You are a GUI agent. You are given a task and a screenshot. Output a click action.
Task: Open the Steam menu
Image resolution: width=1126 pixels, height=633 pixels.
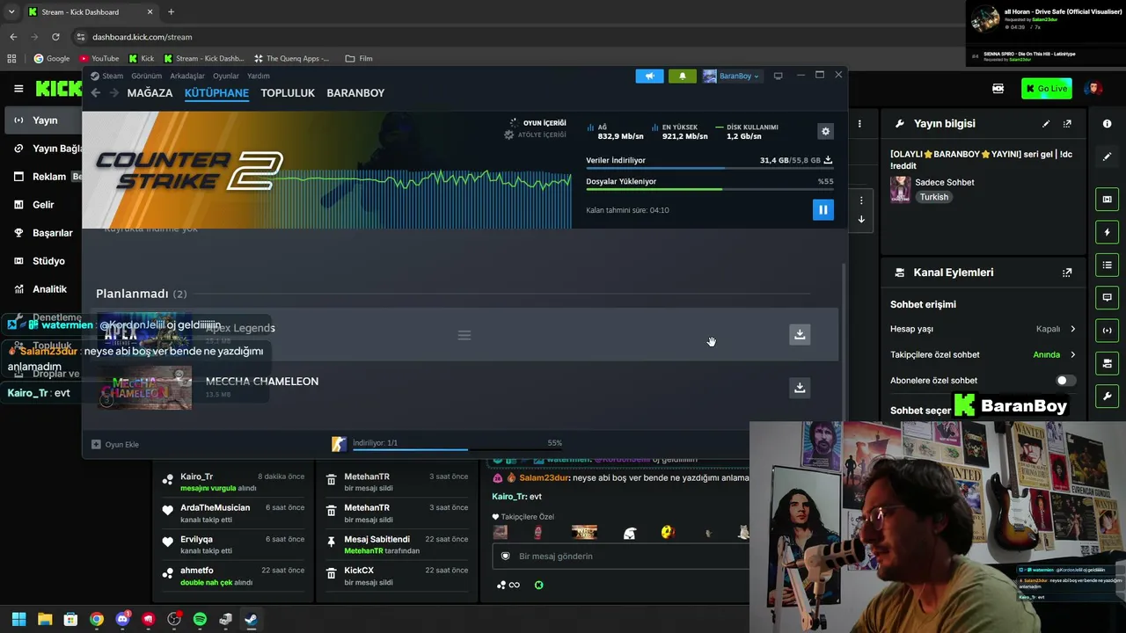[107, 76]
